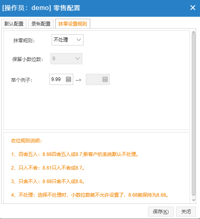Viewport: 200px width, 219px height.
Task: Click the 关闭 button
Action: point(186,211)
